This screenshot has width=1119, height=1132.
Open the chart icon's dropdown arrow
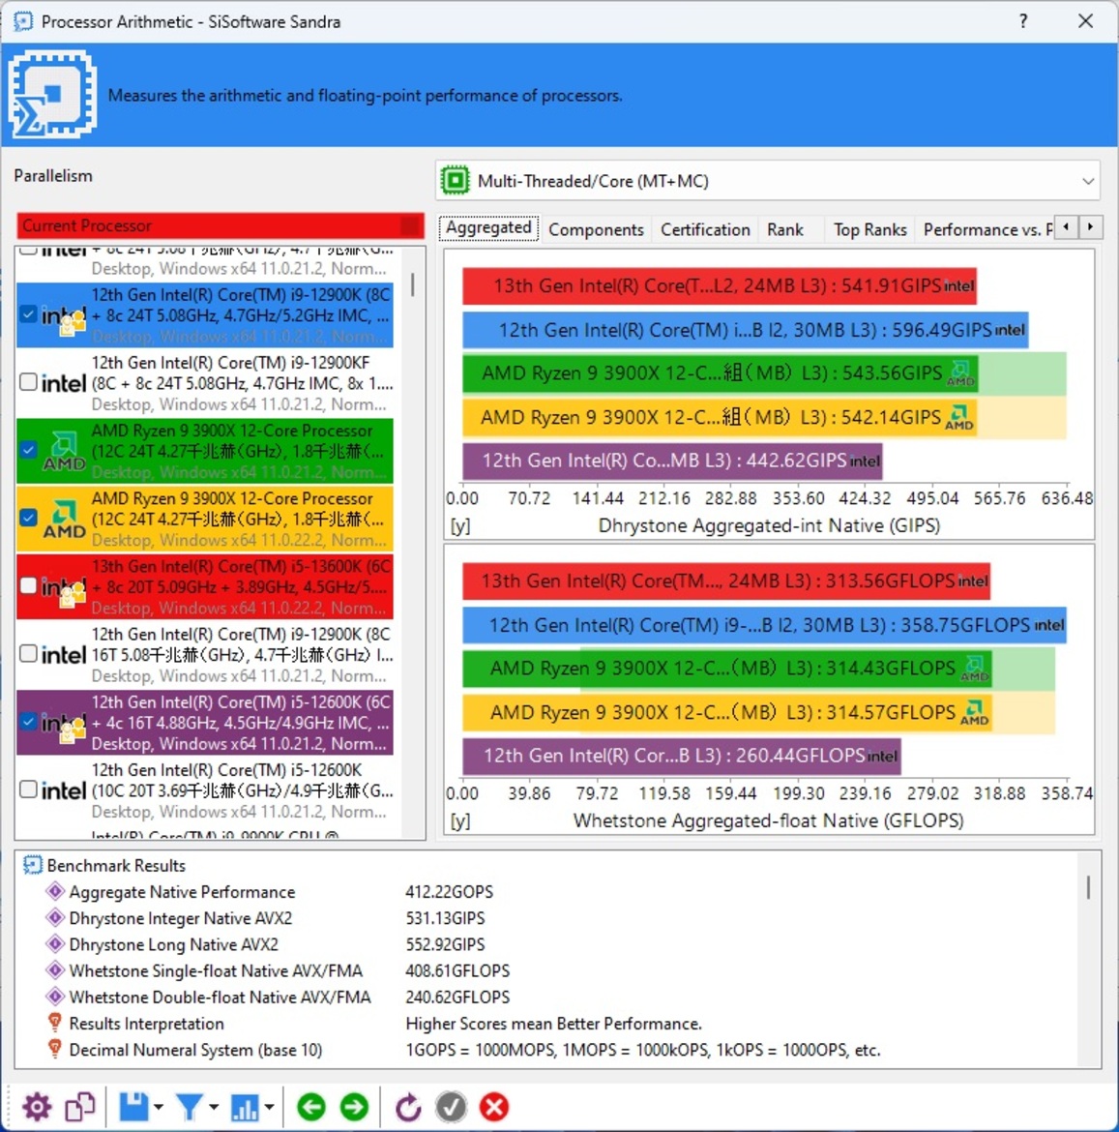tap(269, 1107)
